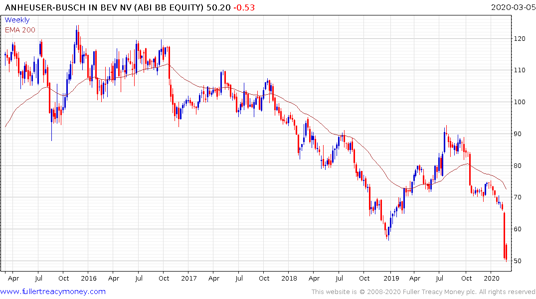The height and width of the screenshot is (299, 536).
Task: Open the www.fullertreacymoney.com link
Action: [x=53, y=292]
